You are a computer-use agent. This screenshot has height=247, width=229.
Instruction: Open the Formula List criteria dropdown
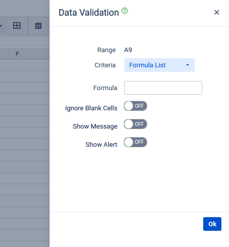tap(159, 65)
